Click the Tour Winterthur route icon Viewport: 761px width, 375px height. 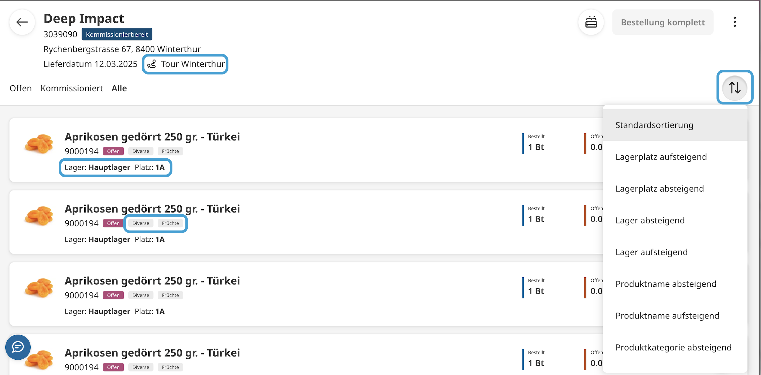tap(152, 64)
